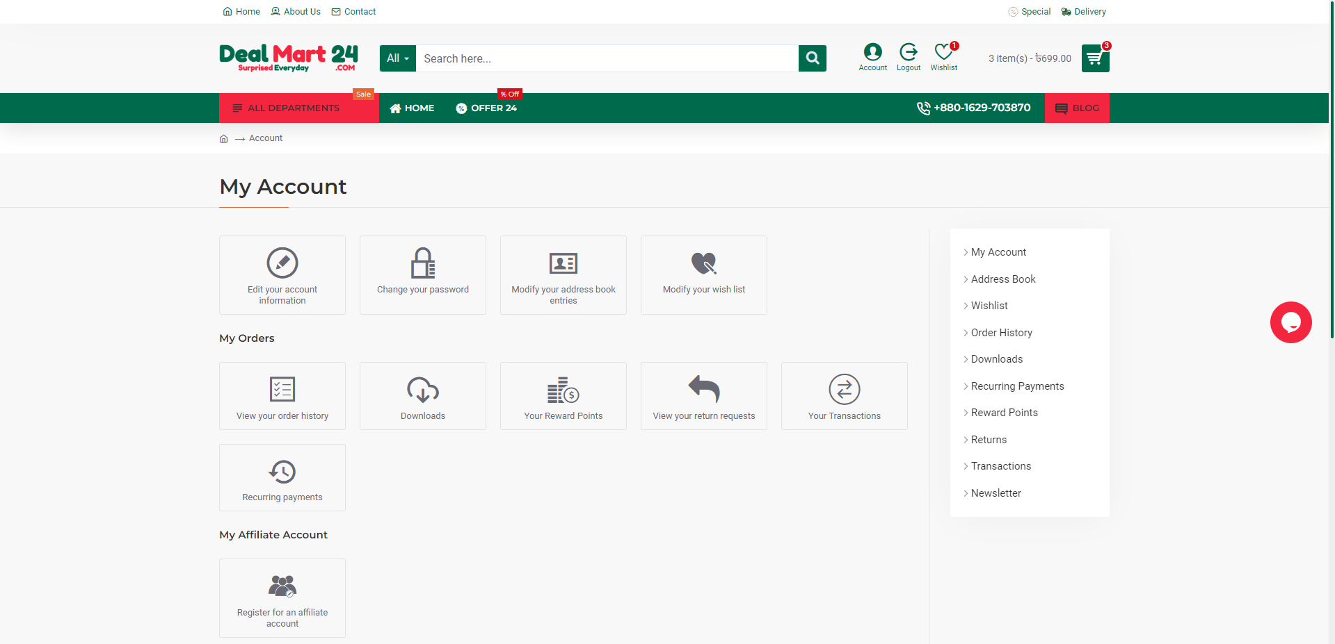Click the Special link in top bar
Image resolution: width=1335 pixels, height=644 pixels.
(1030, 12)
